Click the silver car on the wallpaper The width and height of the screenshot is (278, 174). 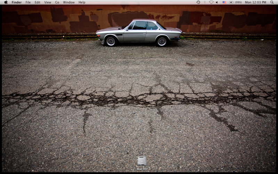point(139,33)
